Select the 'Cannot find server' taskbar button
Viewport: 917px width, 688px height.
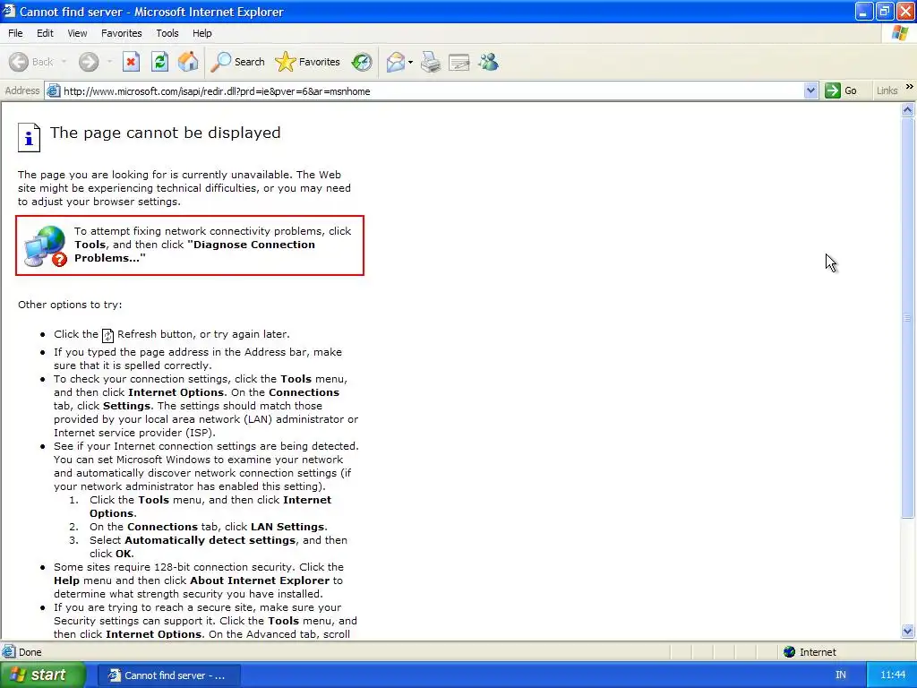point(168,675)
